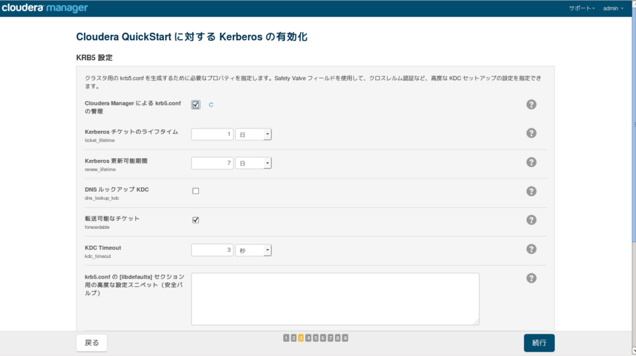Go to wizard step 8
Viewport: 636px width, 356px height.
coord(337,338)
